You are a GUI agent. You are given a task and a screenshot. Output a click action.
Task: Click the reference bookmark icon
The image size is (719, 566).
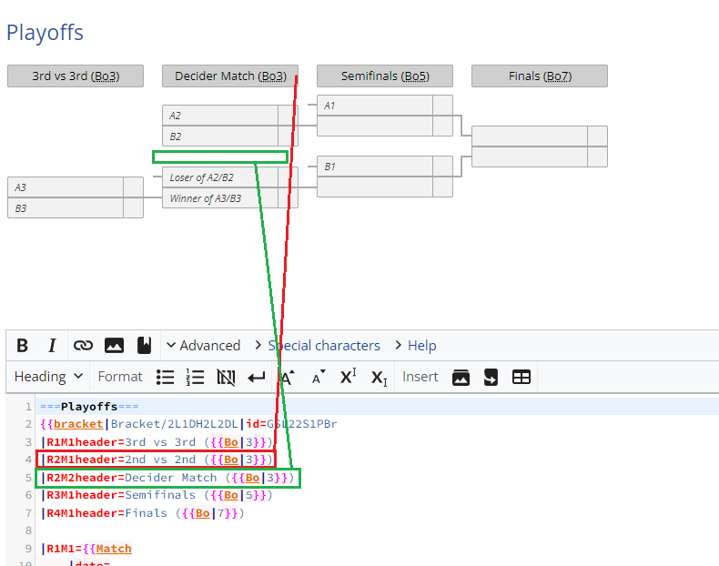pos(144,345)
